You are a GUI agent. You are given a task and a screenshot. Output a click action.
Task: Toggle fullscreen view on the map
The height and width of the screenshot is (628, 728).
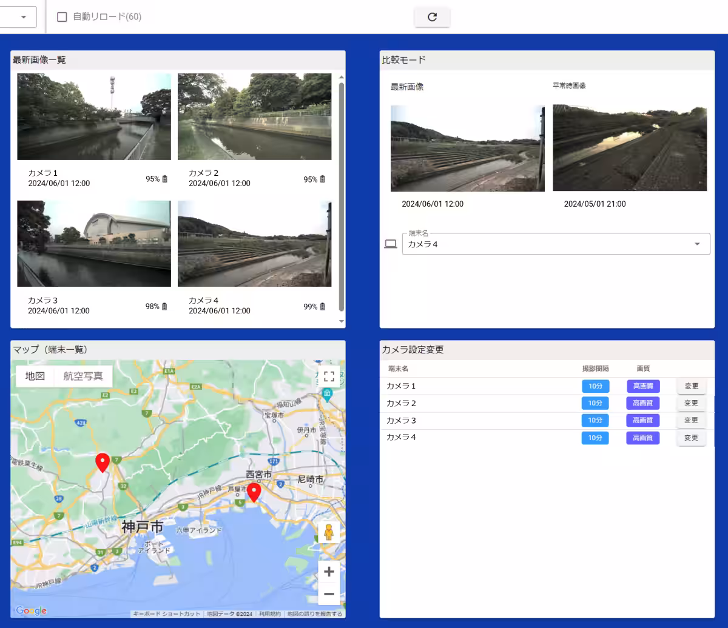(x=329, y=376)
